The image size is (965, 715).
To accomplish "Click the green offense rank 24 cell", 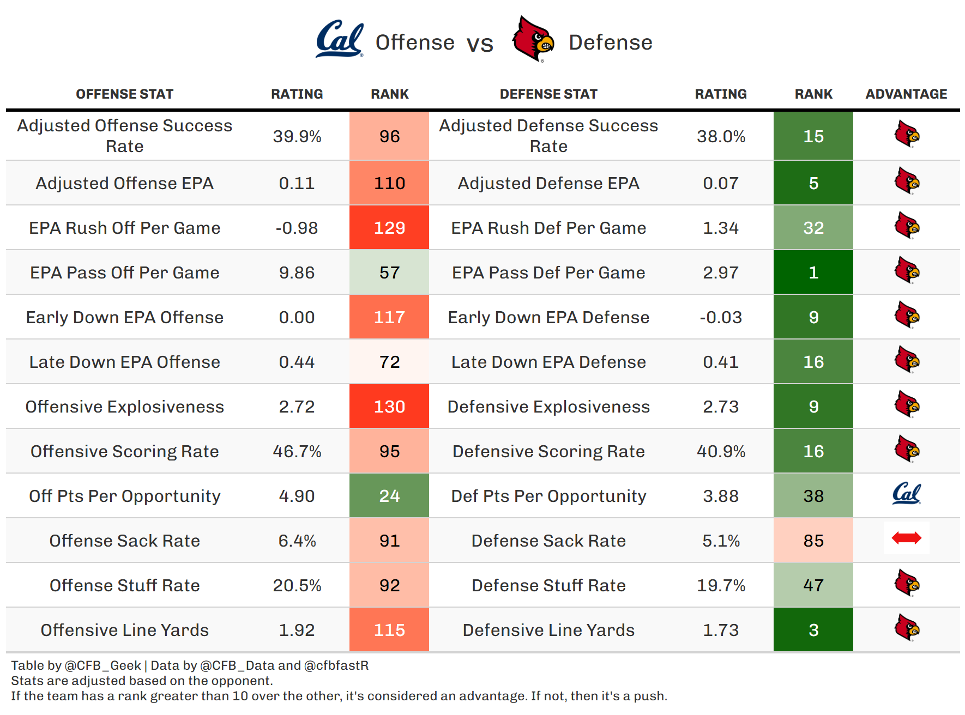I will pyautogui.click(x=389, y=496).
